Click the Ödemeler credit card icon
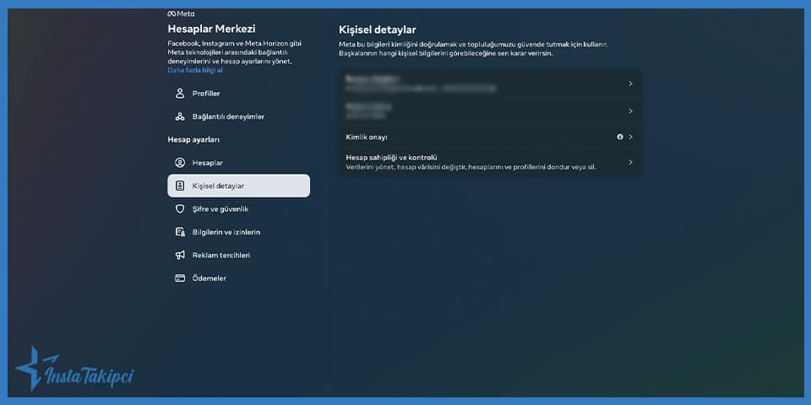 (x=180, y=278)
